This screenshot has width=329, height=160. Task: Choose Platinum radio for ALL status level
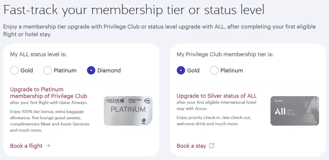48,71
